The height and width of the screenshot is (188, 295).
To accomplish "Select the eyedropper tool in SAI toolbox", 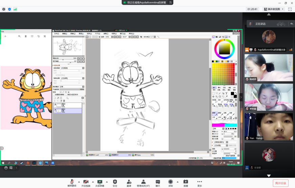I will pos(227,97).
